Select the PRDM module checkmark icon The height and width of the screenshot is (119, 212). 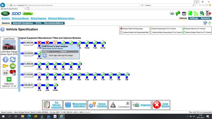[x=87, y=43]
